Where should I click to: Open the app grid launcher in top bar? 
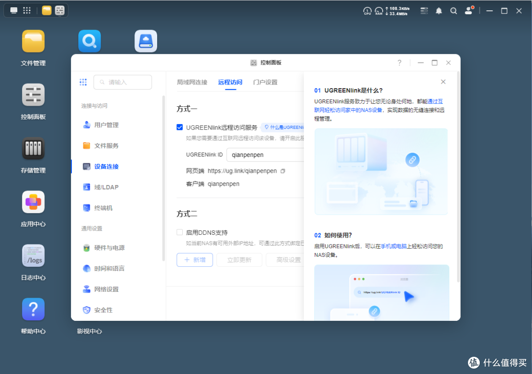coord(27,10)
